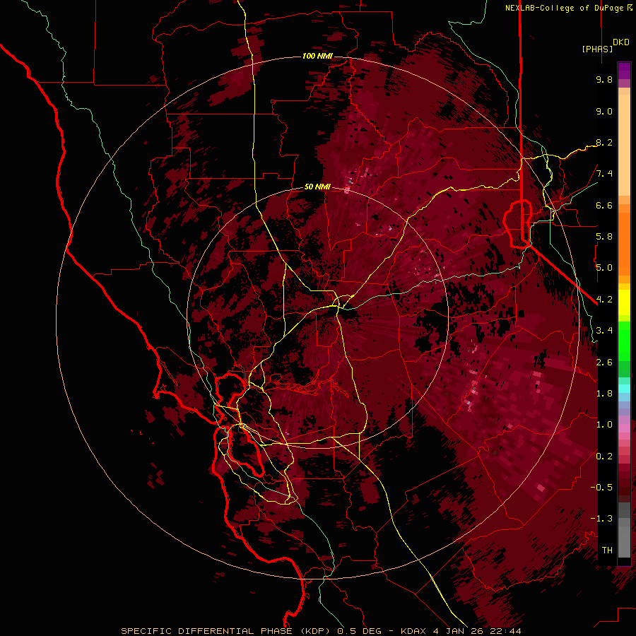
Task: Select the 0.2 scale value
Action: [x=604, y=457]
